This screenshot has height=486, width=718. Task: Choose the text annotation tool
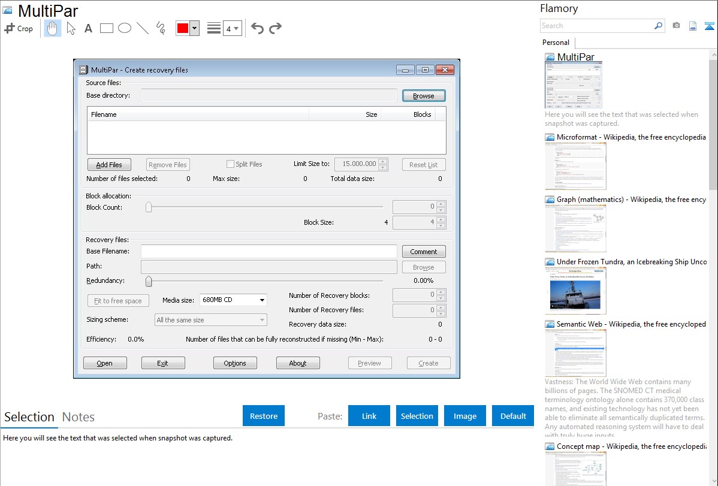[88, 28]
